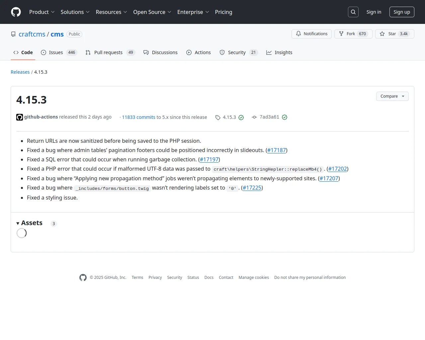Click the GitHub logo in the footer

click(x=83, y=278)
